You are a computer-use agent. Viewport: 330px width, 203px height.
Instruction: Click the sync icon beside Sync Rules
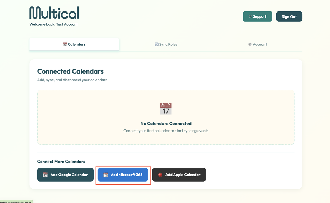(156, 44)
